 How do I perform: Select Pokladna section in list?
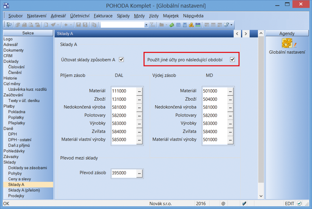(17, 112)
